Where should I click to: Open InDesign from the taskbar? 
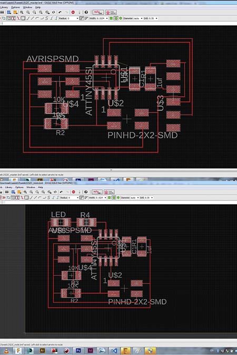90,350
